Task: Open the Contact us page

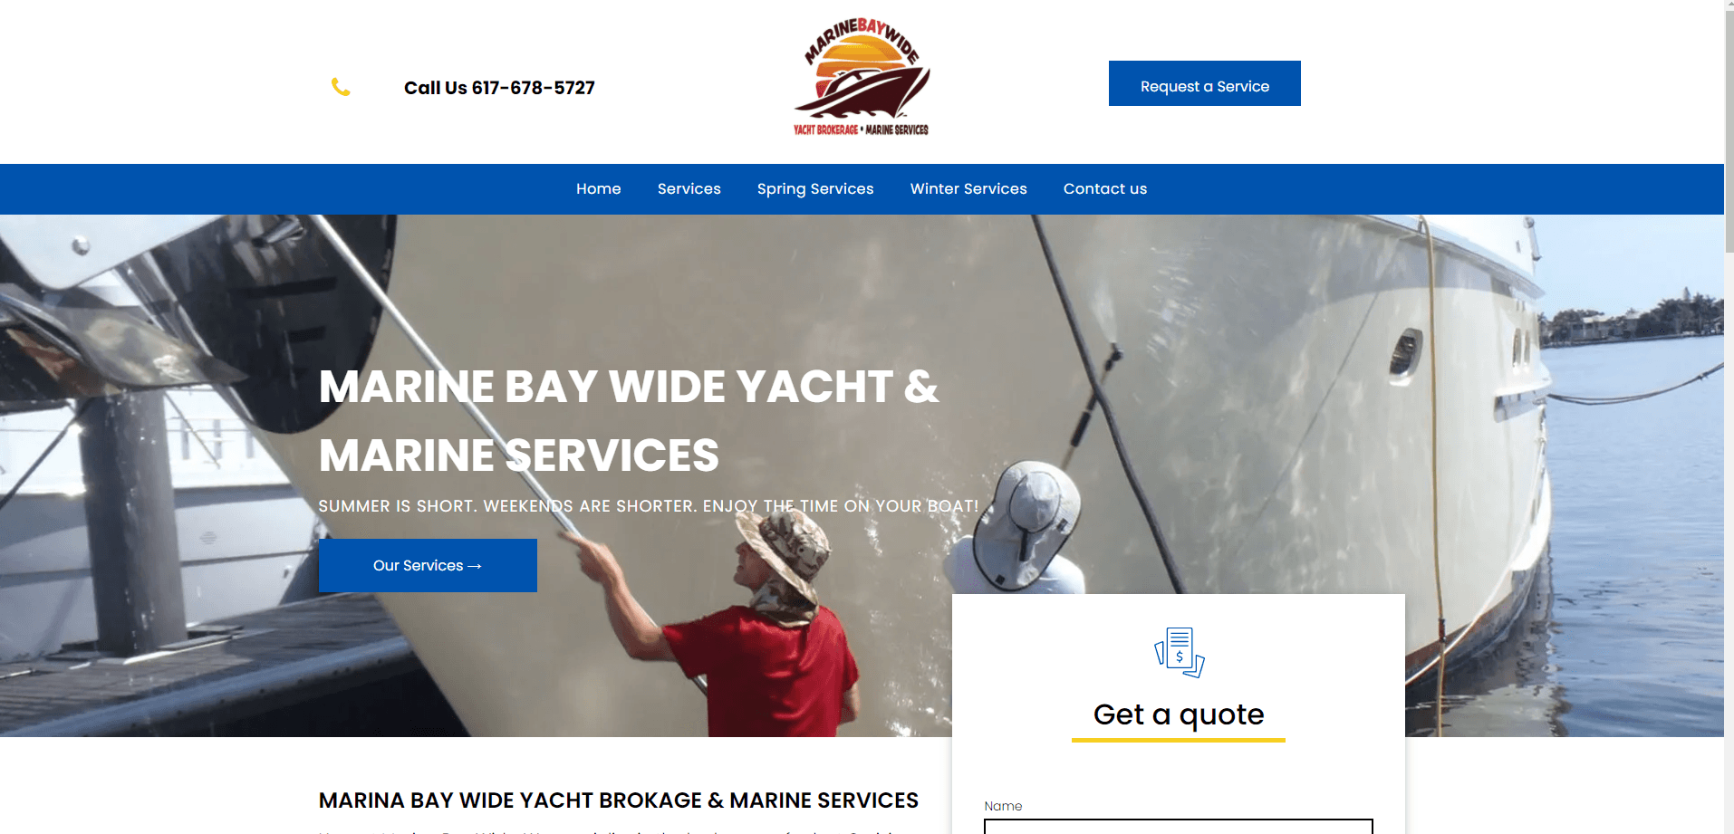Action: (1105, 188)
